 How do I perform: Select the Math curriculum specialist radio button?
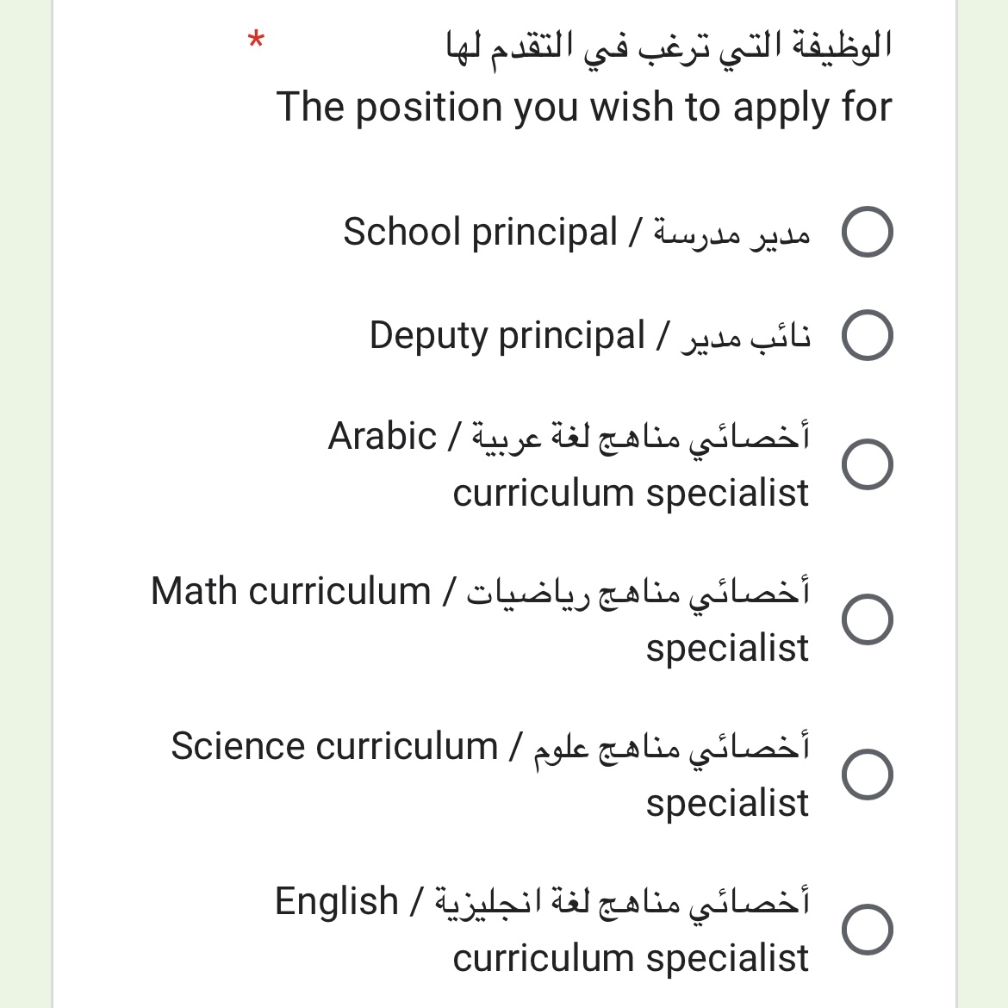click(x=868, y=619)
